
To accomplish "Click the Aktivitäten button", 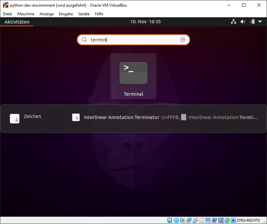I will (17, 22).
